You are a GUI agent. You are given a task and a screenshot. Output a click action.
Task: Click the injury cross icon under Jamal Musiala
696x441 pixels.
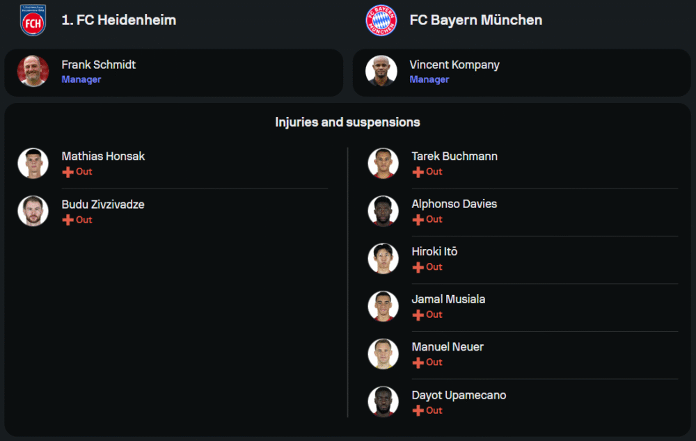(x=418, y=315)
